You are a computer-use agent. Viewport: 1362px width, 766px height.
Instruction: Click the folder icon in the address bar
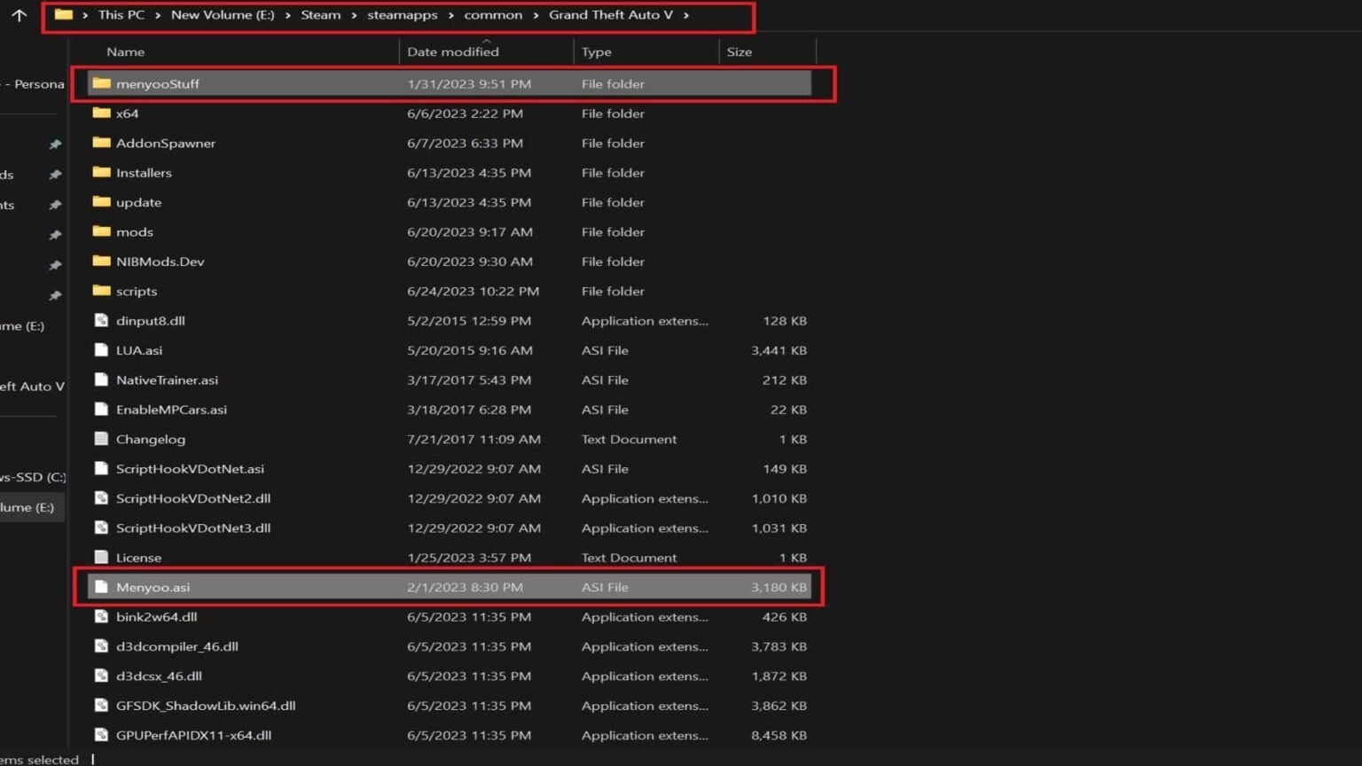pyautogui.click(x=62, y=14)
